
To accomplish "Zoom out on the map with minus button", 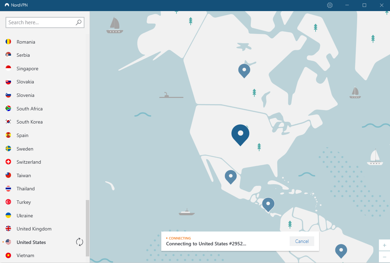I will pos(384,257).
